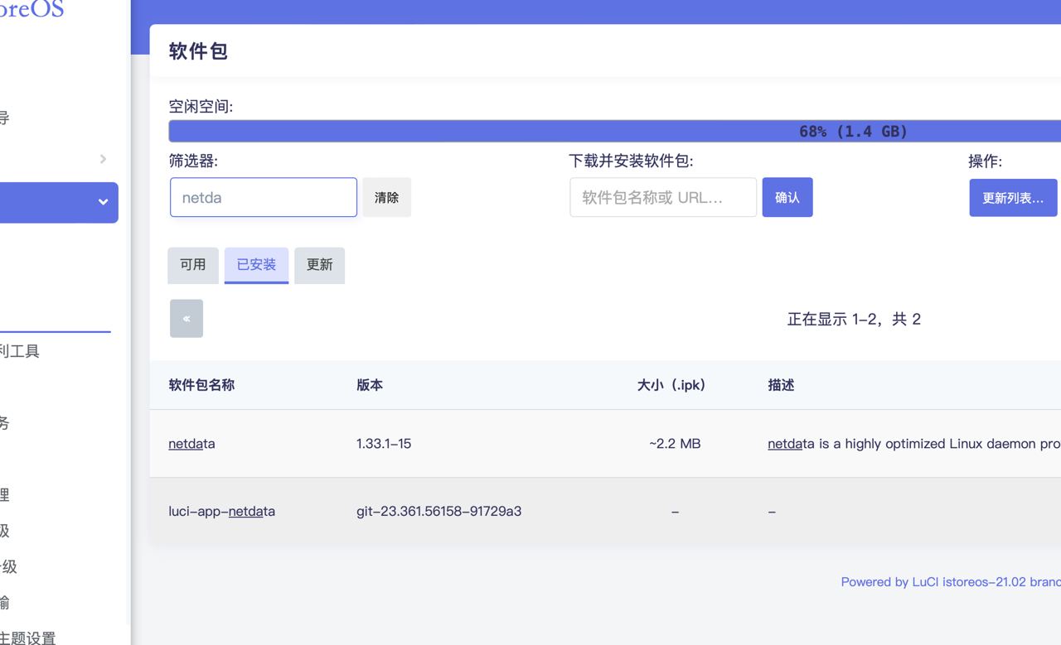The width and height of the screenshot is (1061, 645).
Task: Open the Powered by LuCI istoreos link
Action: [951, 582]
